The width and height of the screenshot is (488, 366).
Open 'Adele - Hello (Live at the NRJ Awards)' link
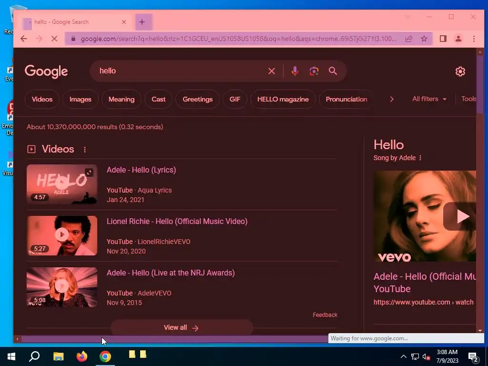pyautogui.click(x=171, y=273)
